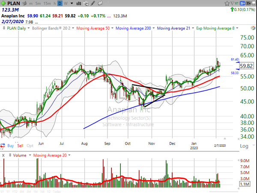Open the notes icon in the toolbar

pos(100,3)
